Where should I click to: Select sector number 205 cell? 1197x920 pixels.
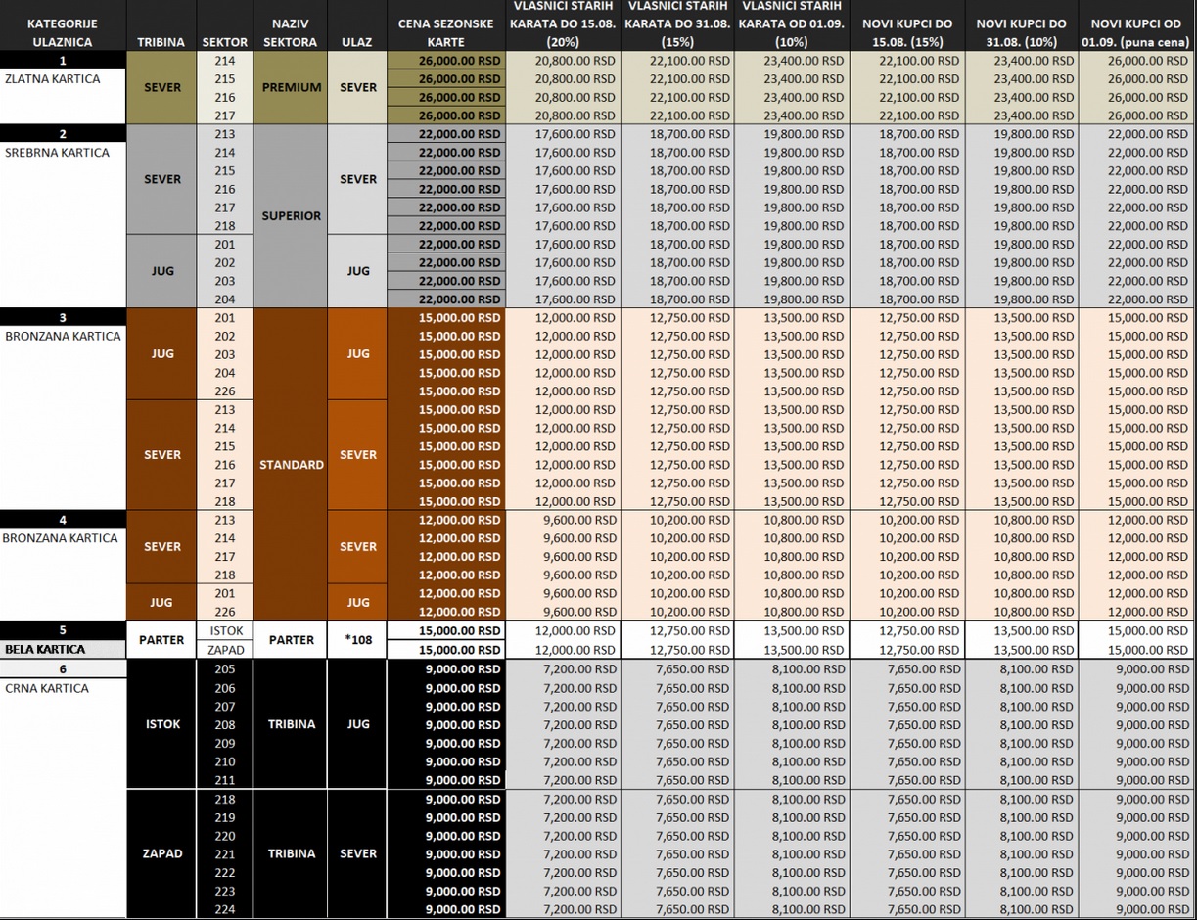224,669
